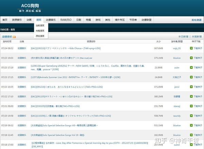Show 本周新增 listings
Screen dimensions: 204x149
click(x=197, y=37)
